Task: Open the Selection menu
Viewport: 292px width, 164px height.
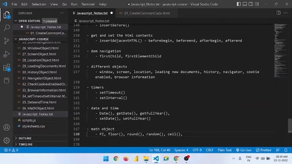Action: (39, 4)
